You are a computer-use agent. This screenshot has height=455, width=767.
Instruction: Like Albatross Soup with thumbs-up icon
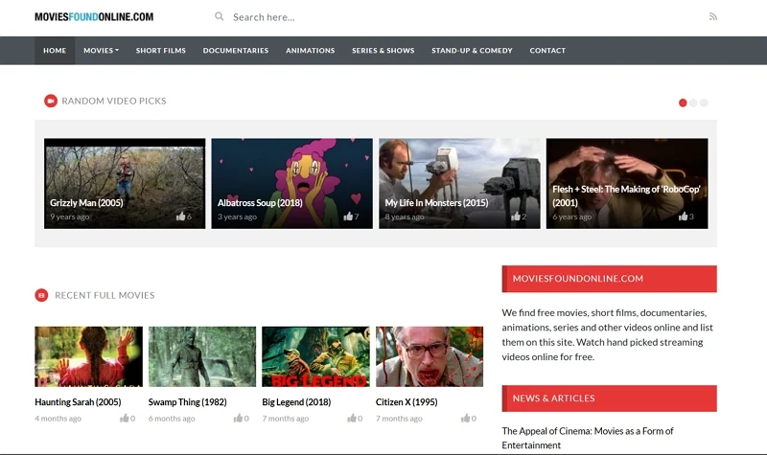tap(348, 216)
